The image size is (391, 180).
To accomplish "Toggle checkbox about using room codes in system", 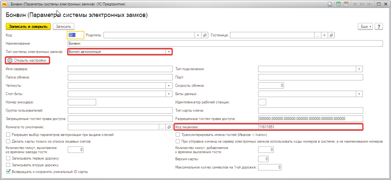I will pos(178,141).
